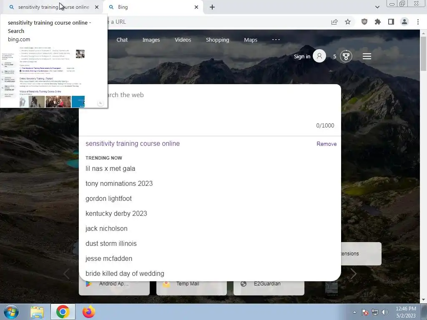Open the tab search dropdown arrow
Viewport: 427px width, 320px height.
click(377, 7)
